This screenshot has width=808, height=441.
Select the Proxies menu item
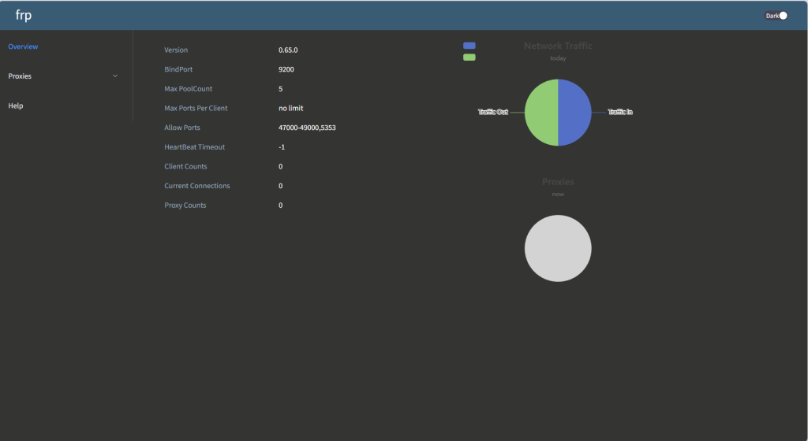(21, 76)
